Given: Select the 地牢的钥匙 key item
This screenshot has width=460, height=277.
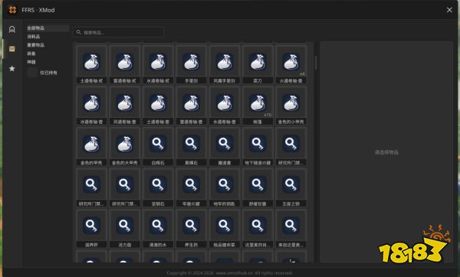Looking at the screenshot, I should (225, 187).
